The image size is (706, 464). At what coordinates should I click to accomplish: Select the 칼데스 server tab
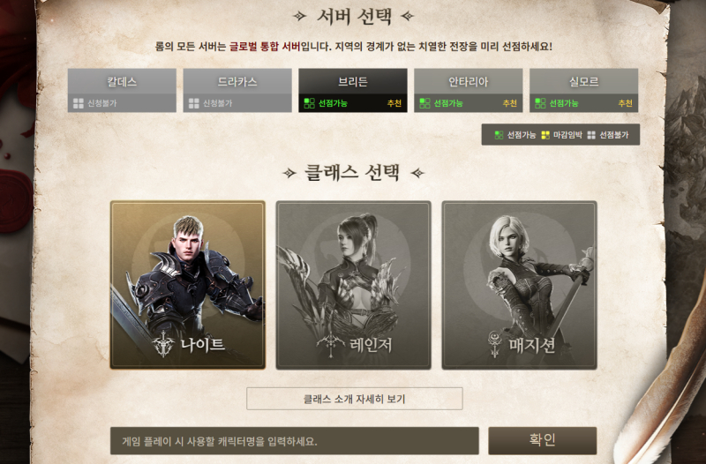click(x=122, y=90)
